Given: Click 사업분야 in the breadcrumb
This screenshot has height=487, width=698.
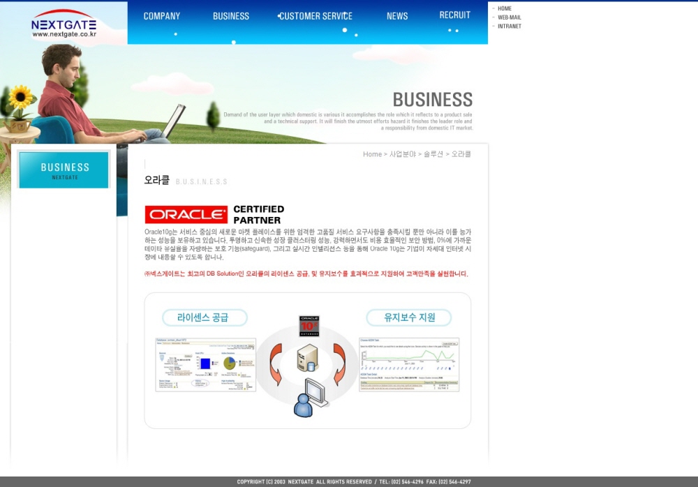Looking at the screenshot, I should (x=402, y=154).
